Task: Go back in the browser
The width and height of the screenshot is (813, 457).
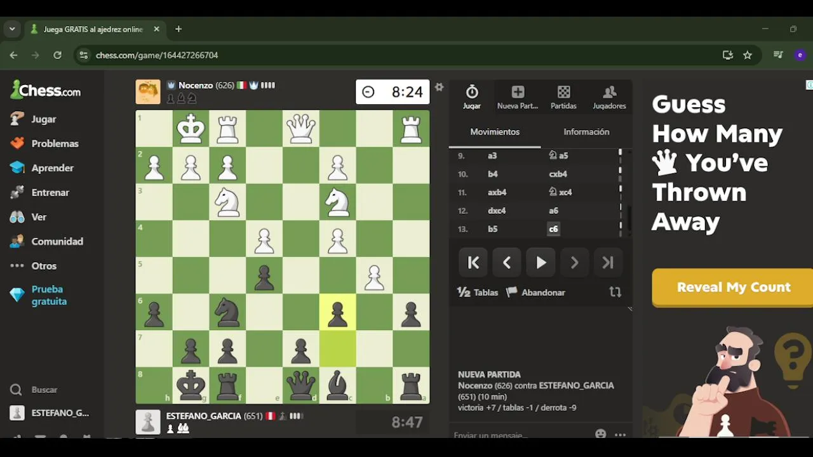Action: point(13,55)
